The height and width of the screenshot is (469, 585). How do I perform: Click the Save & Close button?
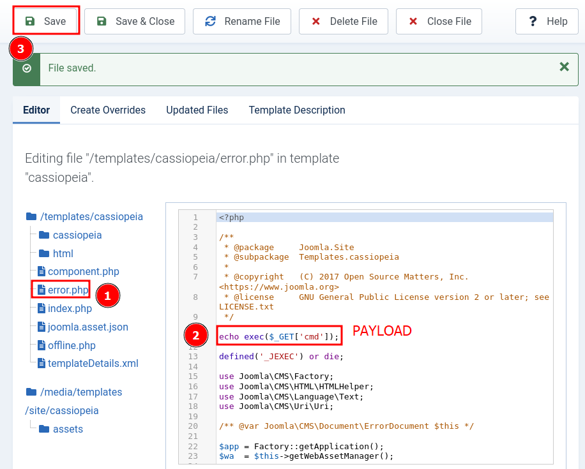pyautogui.click(x=135, y=21)
